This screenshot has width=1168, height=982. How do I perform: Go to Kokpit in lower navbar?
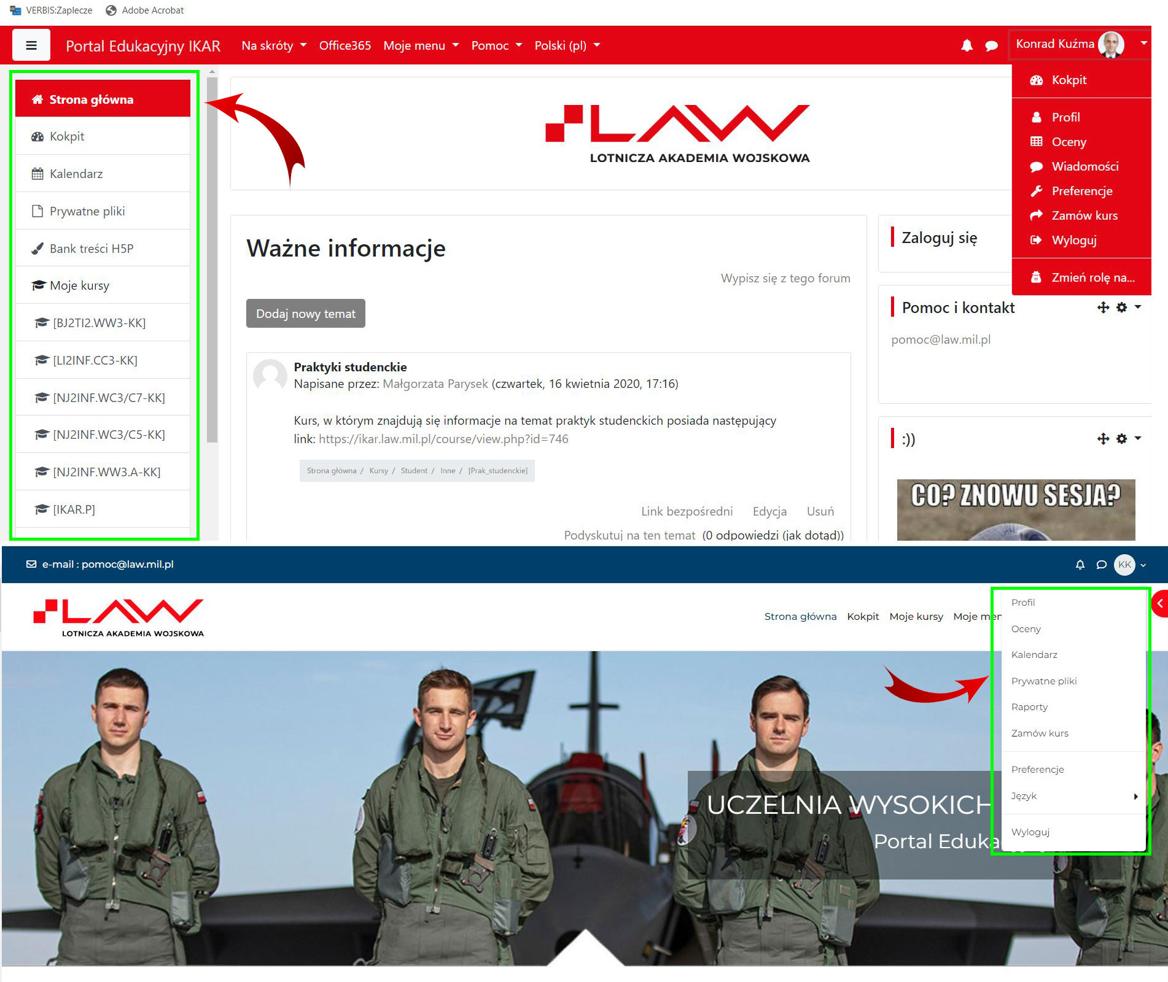(x=863, y=616)
